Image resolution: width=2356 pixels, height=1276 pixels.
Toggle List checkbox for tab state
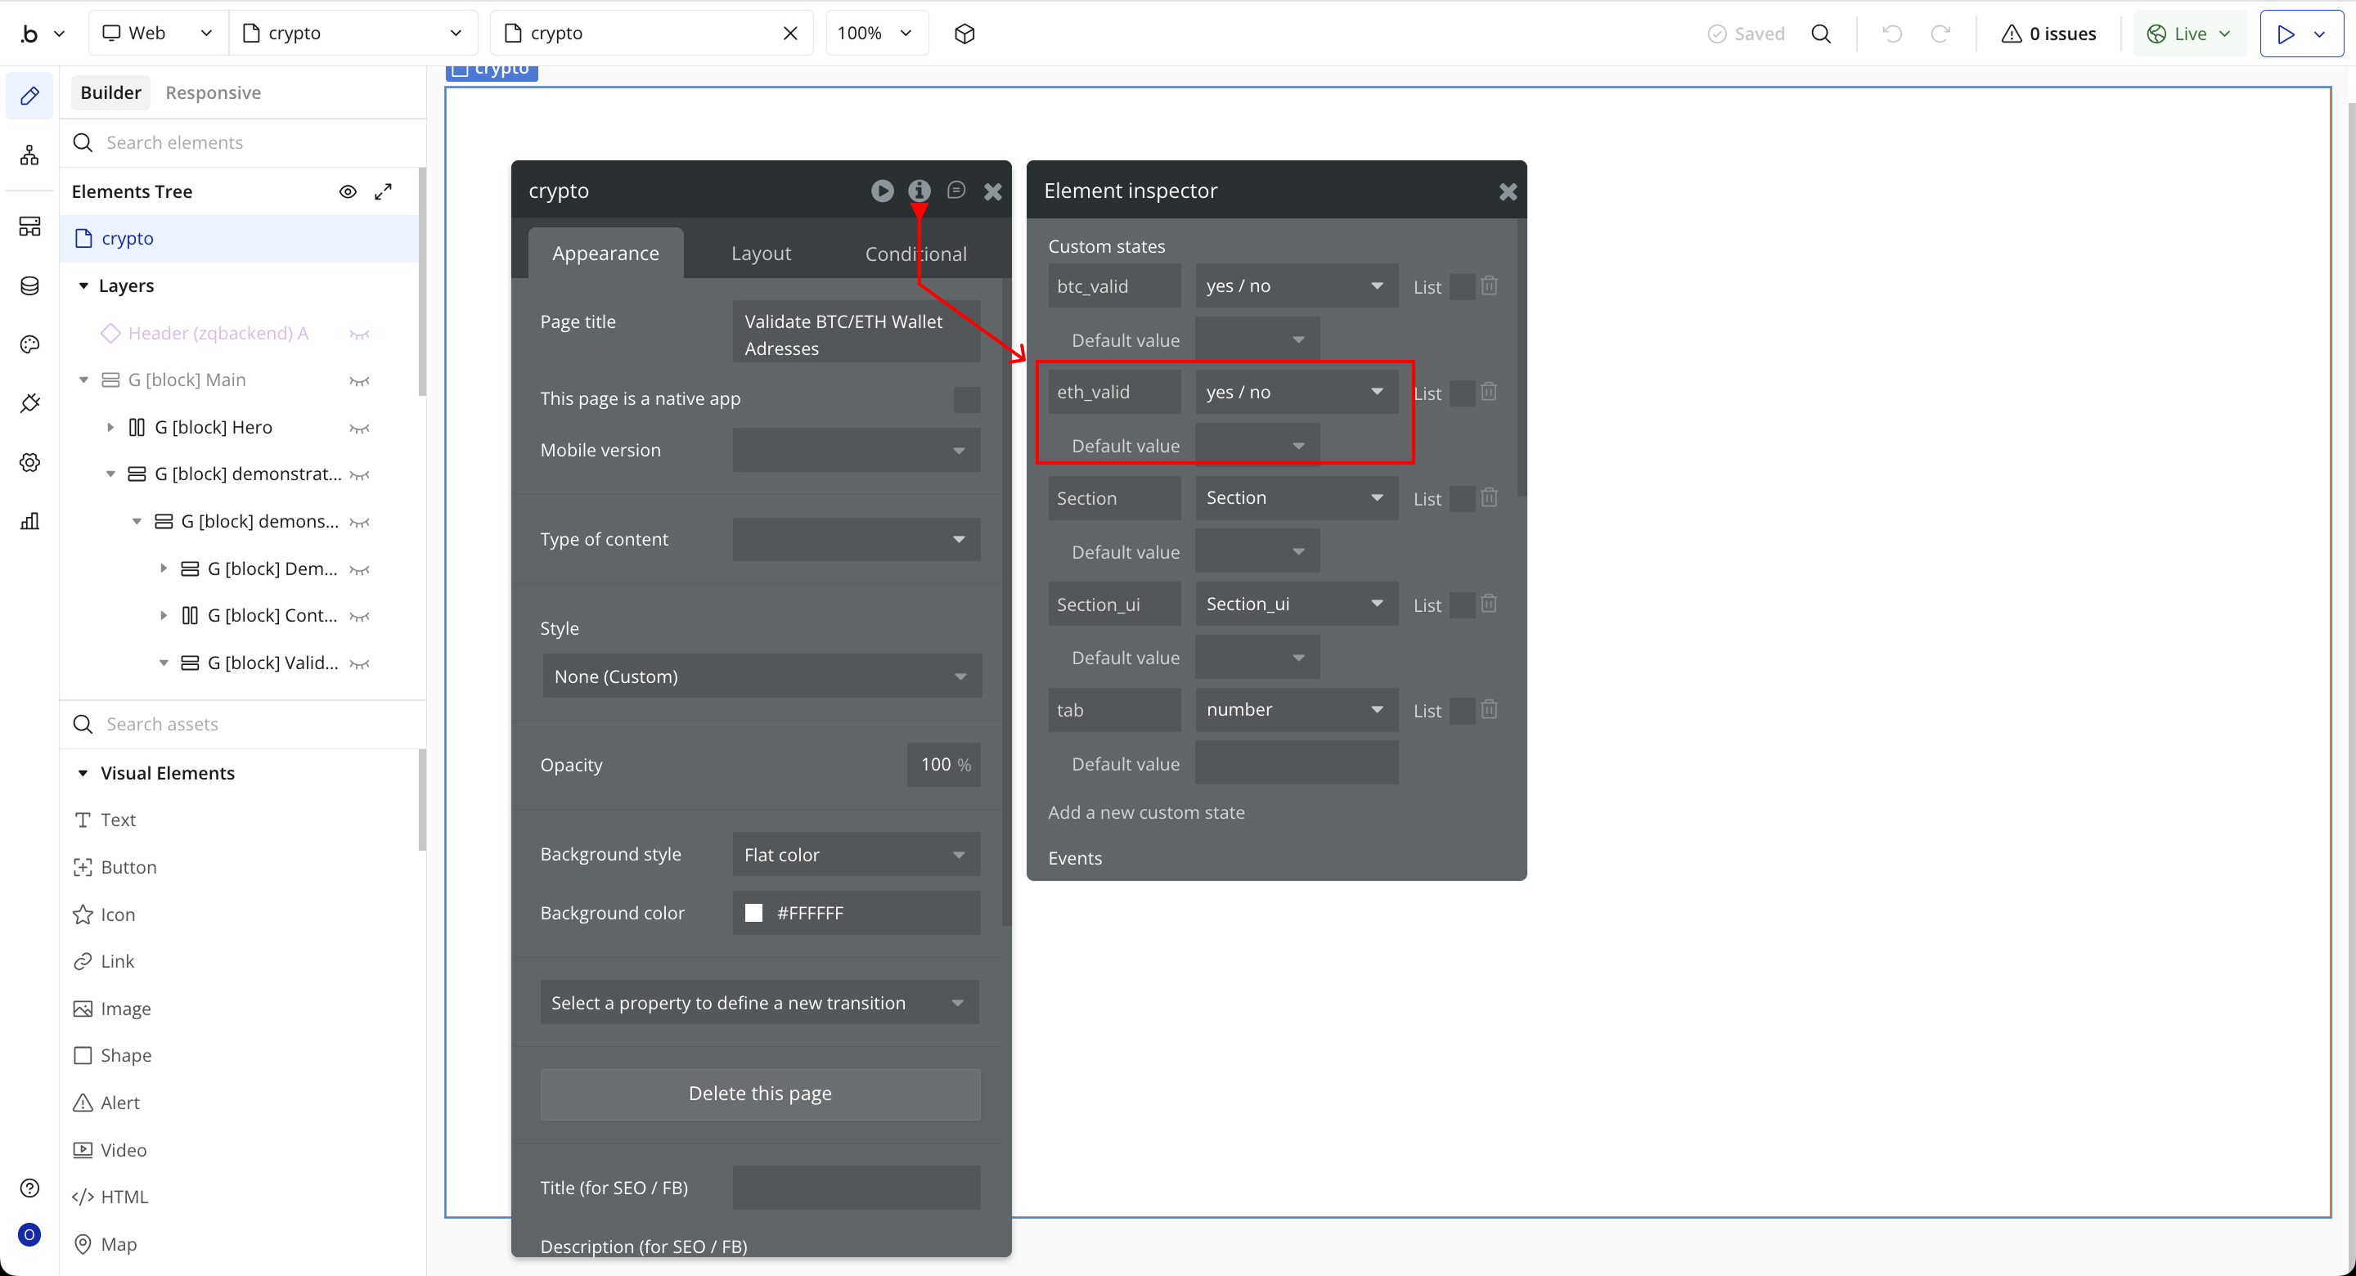[1462, 711]
